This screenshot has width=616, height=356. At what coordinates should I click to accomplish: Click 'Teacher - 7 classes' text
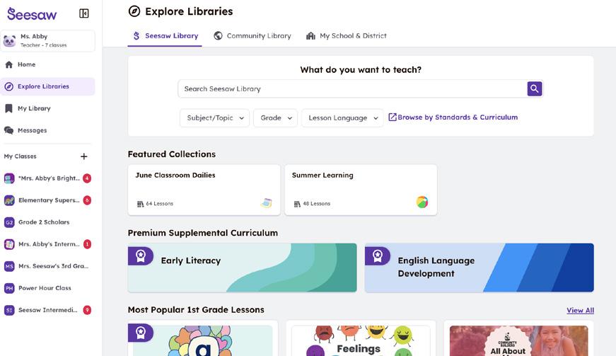44,45
